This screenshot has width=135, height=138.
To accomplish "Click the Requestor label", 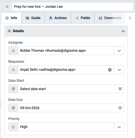I will 16,61.
